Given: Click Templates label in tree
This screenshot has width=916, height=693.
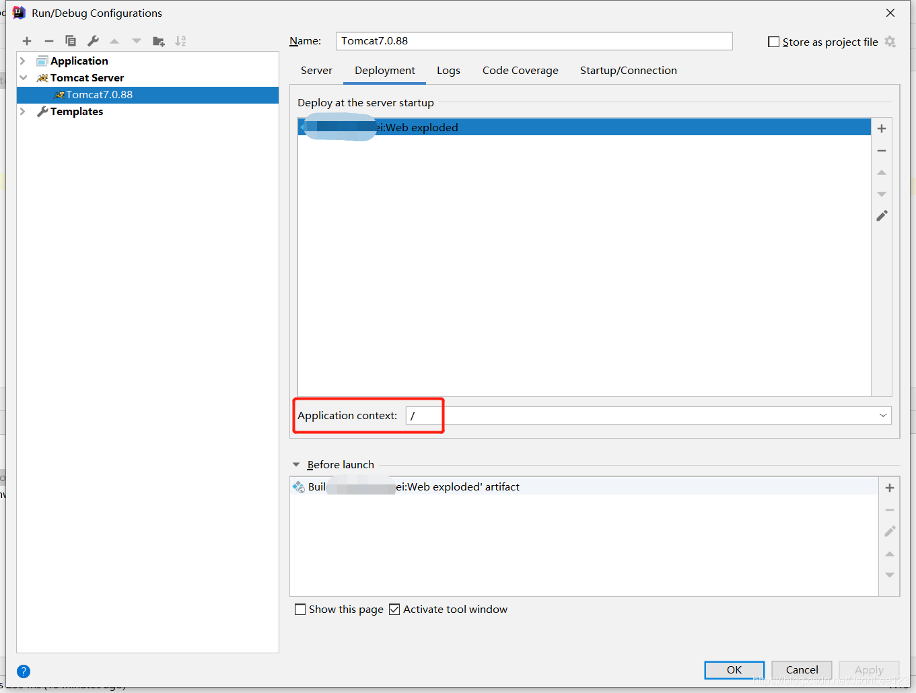Looking at the screenshot, I should point(77,112).
